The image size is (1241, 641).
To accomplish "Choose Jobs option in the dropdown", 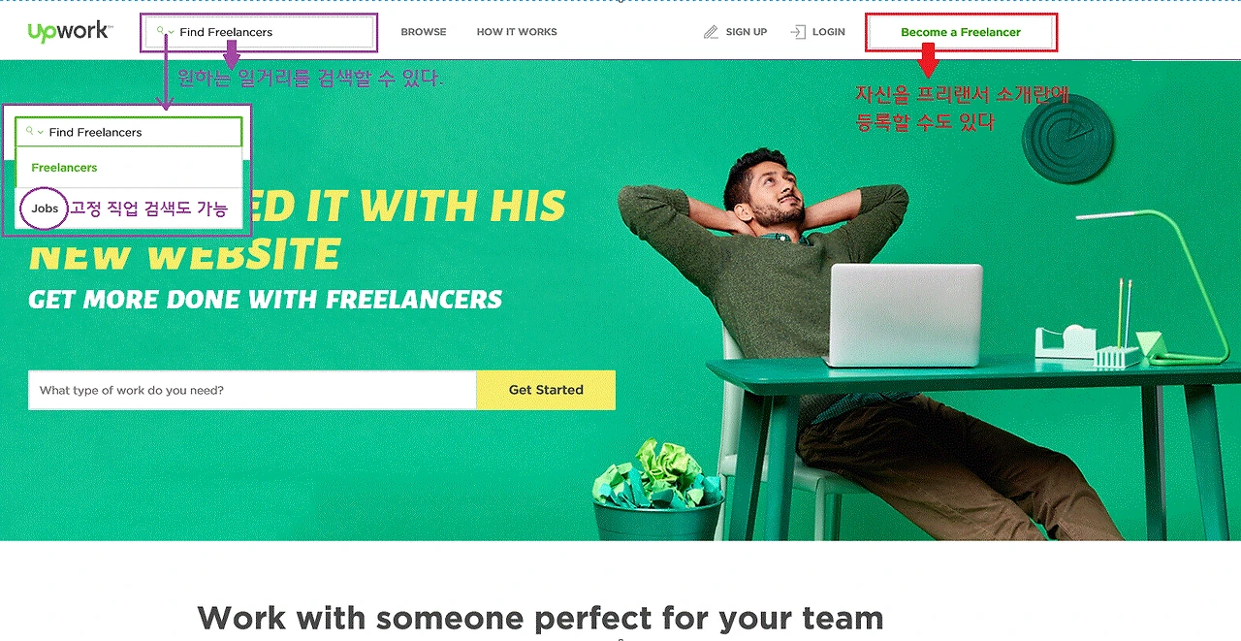I will (45, 208).
